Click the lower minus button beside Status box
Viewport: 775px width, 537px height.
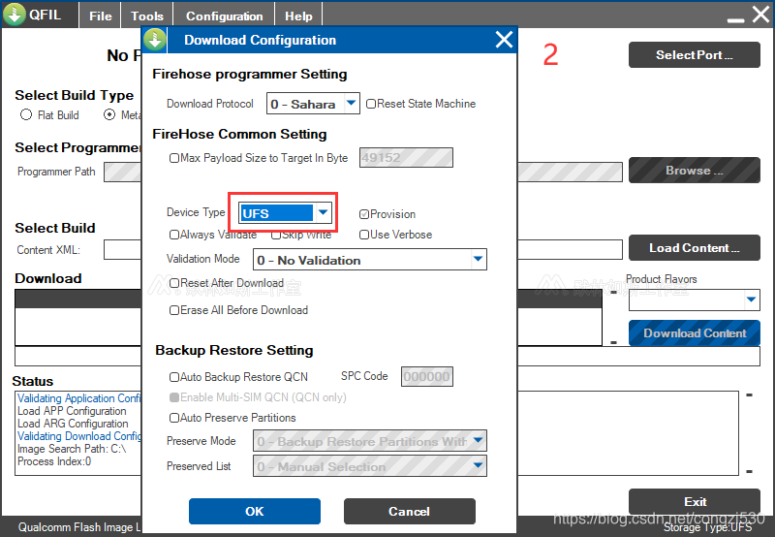tap(749, 472)
